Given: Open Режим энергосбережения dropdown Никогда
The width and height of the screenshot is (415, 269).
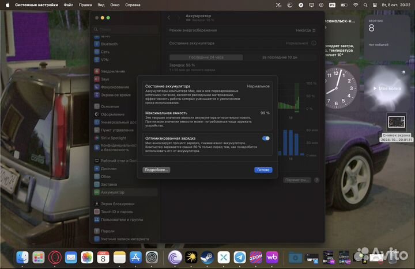Looking at the screenshot, I should click(x=305, y=30).
